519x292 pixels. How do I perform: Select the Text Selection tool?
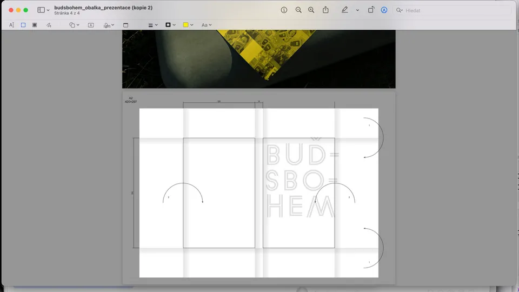(x=12, y=25)
